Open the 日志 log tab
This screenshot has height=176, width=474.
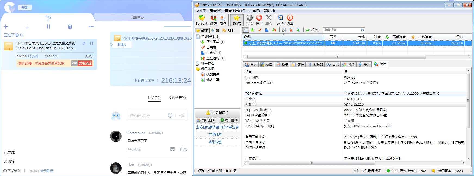(x=333, y=64)
